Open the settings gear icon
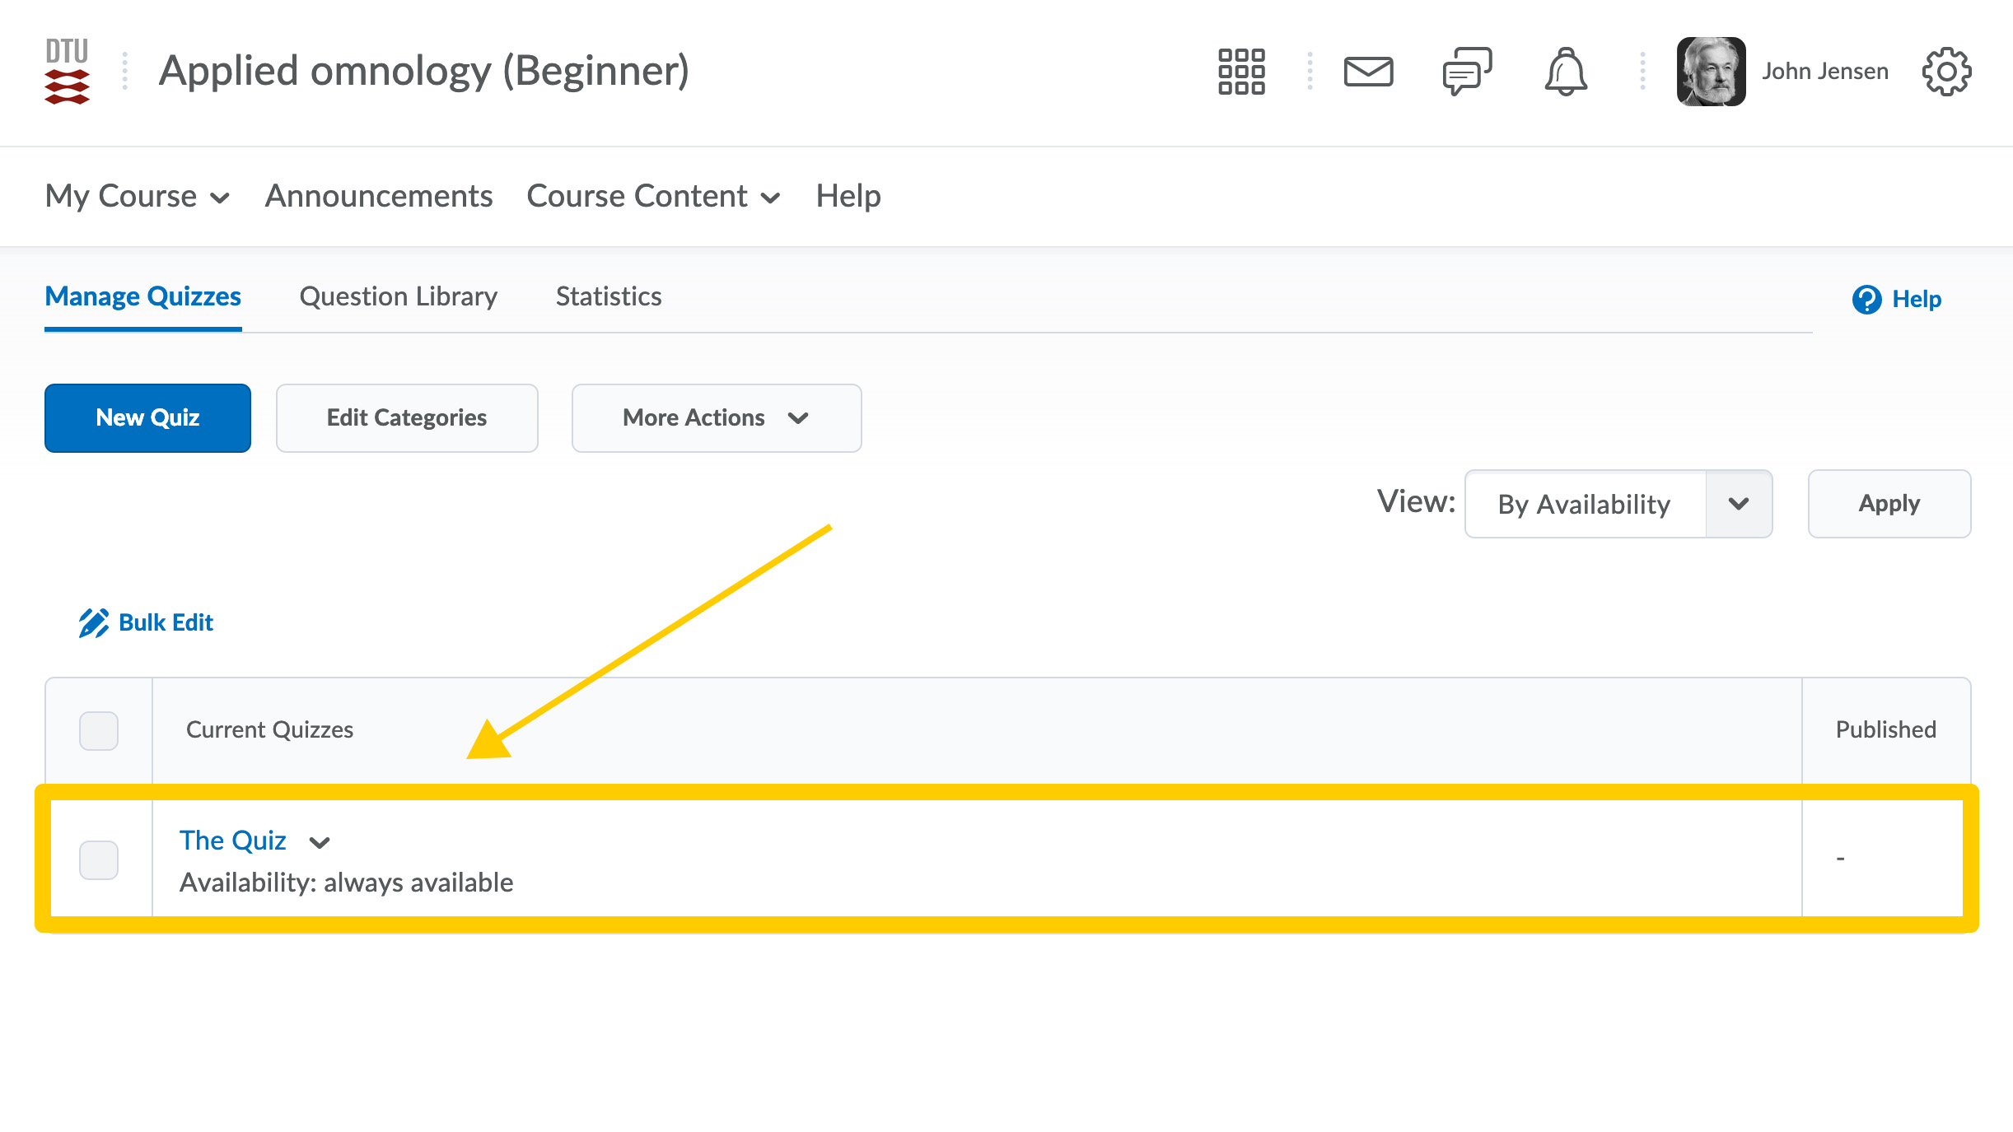The image size is (2013, 1132). click(x=1946, y=72)
